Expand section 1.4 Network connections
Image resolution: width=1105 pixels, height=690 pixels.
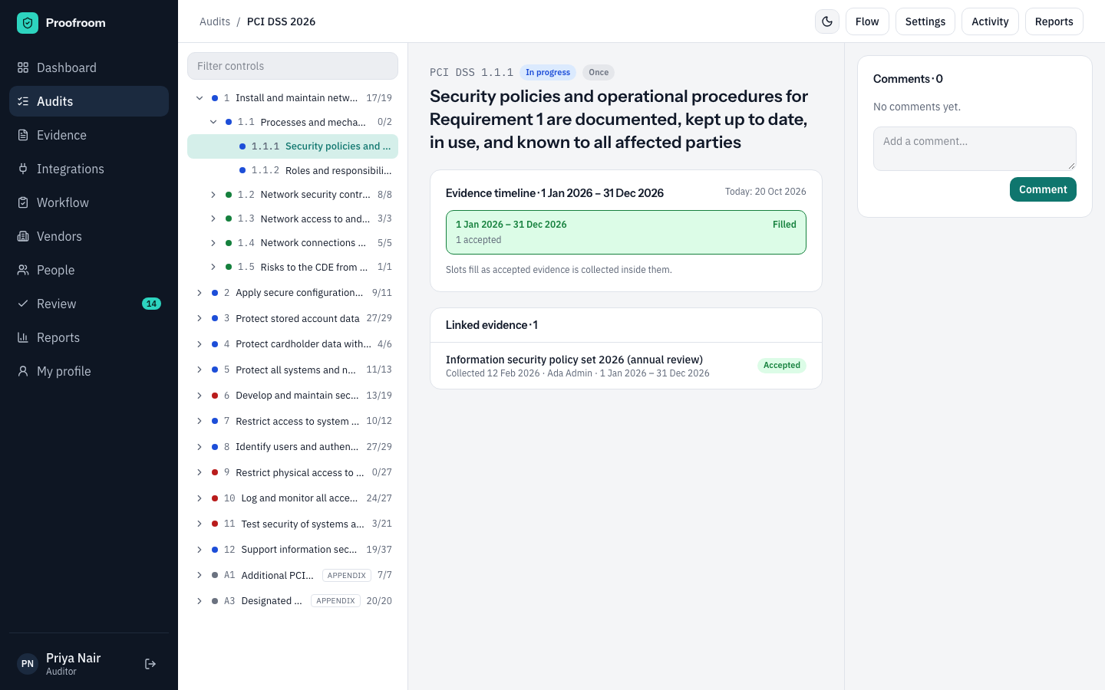pos(213,243)
